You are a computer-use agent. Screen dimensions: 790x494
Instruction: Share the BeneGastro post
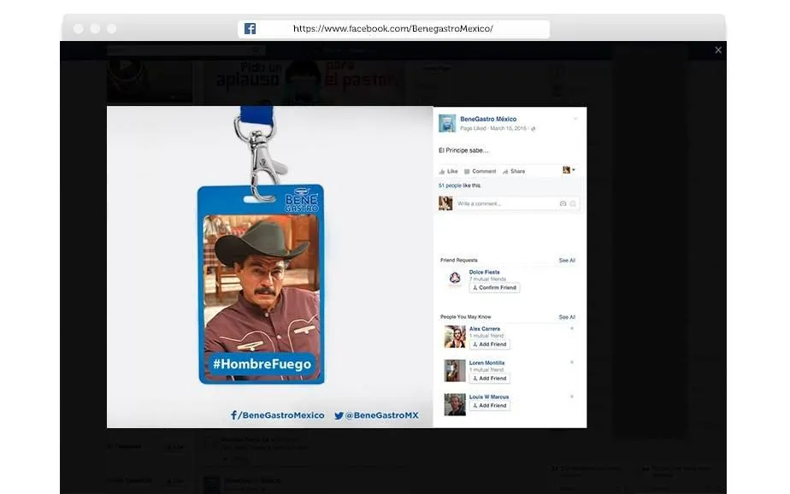(x=514, y=171)
